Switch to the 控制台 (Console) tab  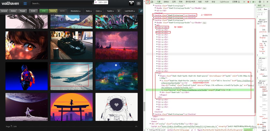[166, 2]
